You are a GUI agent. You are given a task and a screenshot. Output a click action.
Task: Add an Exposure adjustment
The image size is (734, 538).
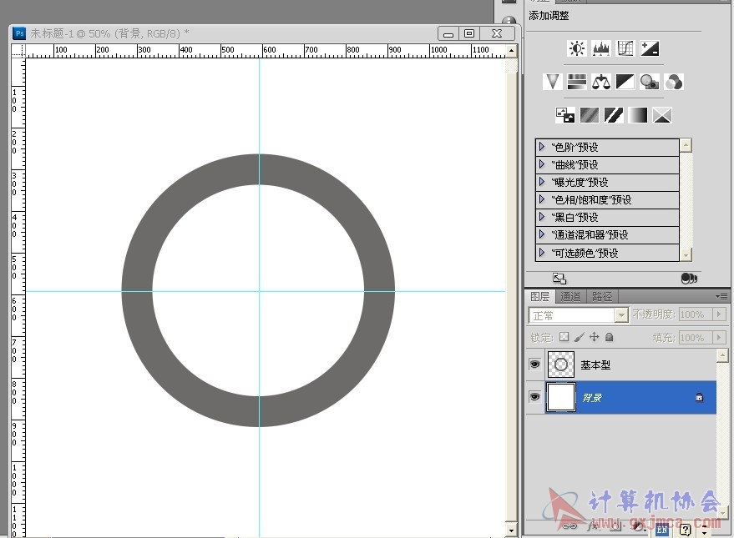click(650, 48)
